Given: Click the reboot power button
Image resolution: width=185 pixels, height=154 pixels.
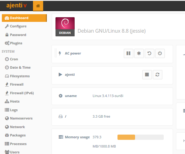Looking at the screenshot, I should [149, 53].
